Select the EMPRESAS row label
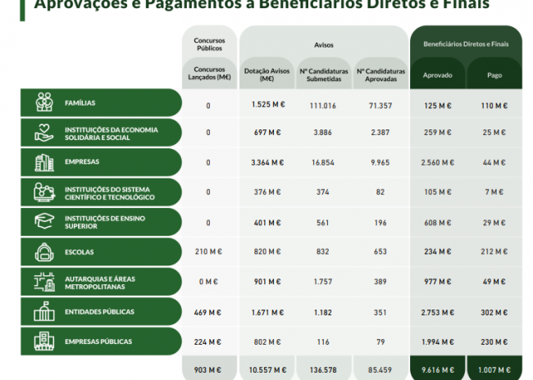 82,161
